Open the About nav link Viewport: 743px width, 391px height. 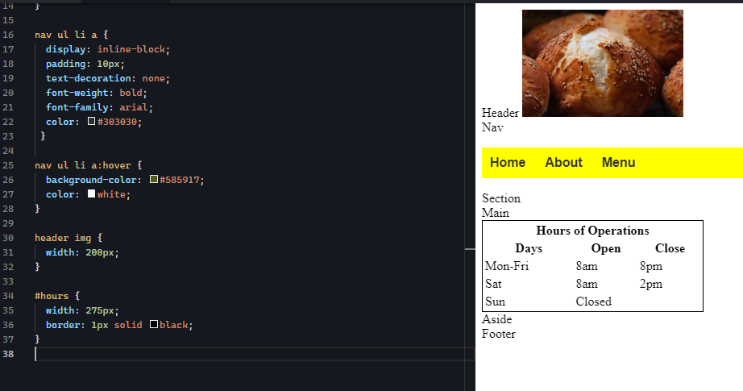point(563,163)
